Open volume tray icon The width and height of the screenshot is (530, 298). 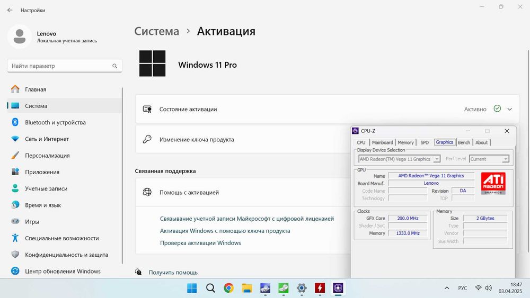coord(489,288)
